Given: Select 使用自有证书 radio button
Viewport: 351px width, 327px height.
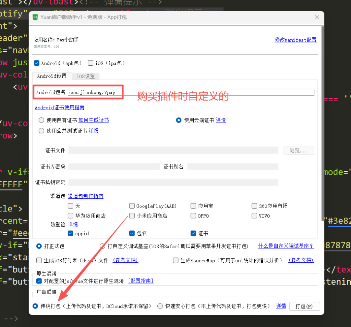Looking at the screenshot, I should click(x=41, y=120).
